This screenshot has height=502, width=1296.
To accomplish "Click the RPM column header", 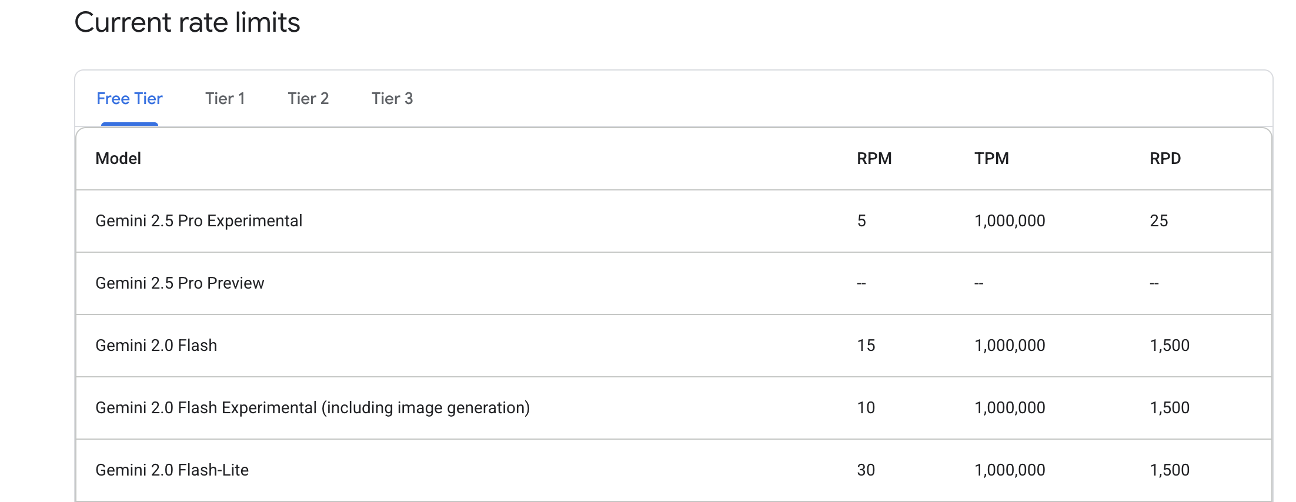I will coord(874,159).
